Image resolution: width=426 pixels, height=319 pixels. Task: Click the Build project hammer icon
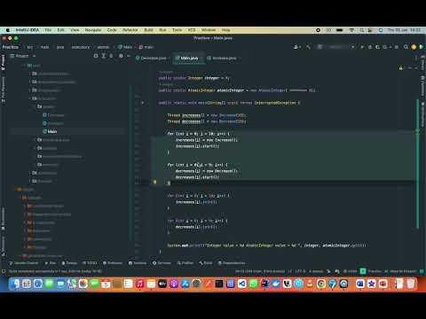308,47
